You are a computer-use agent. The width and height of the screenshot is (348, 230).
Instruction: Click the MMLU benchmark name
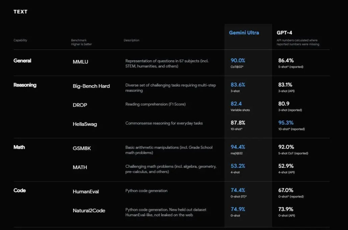[x=81, y=62]
